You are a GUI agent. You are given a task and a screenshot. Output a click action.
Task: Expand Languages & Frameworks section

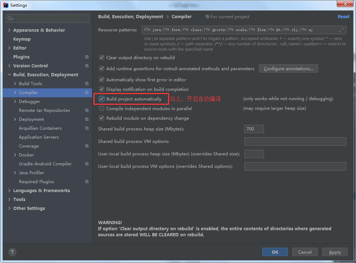9,190
